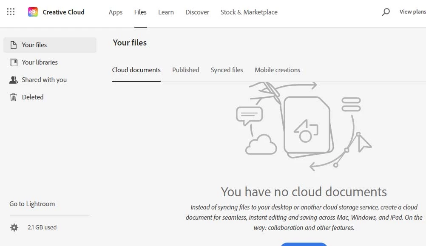Screen dimensions: 426x246
Task: Switch to the Cloud documents tab
Action: point(136,70)
